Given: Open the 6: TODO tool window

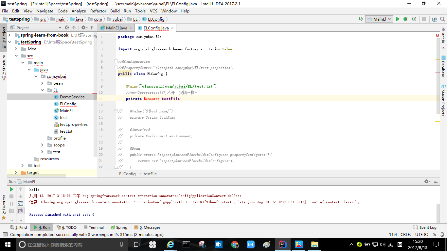Looking at the screenshot, I should coord(67,227).
